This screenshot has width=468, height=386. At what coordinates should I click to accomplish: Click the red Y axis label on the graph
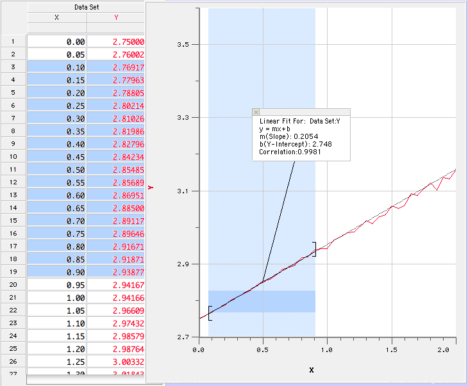click(151, 188)
